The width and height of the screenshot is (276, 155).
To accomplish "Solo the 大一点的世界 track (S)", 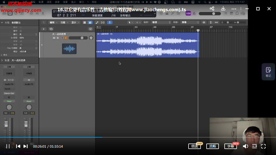I will coord(58,38).
